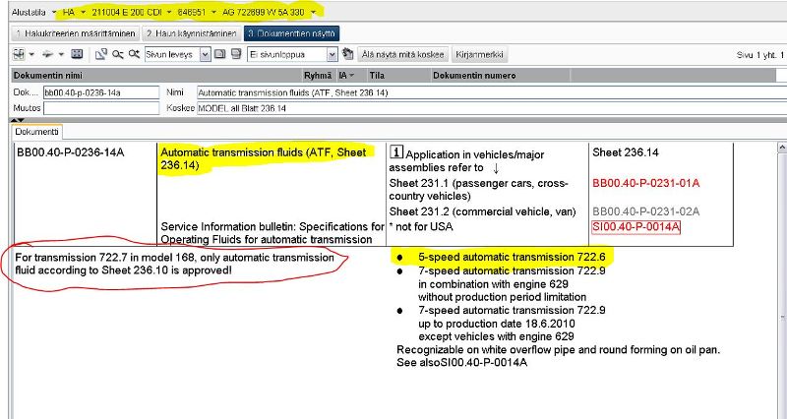Viewport: 787px width, 419px height.
Task: Open the 'Sivun leveys' zoom dropdown
Action: 205,54
